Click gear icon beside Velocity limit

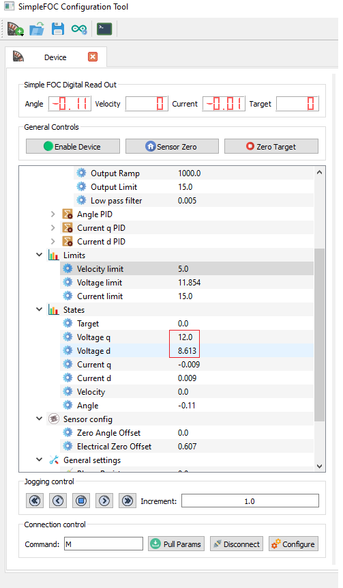[x=68, y=268]
